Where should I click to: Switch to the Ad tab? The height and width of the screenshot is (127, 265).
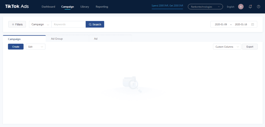click(110, 39)
